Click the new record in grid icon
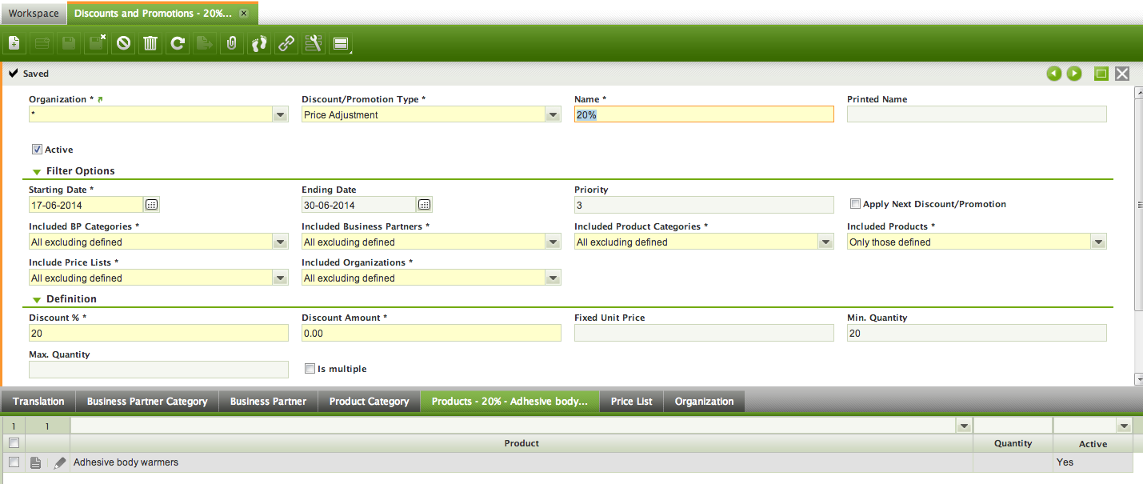Viewport: 1143px width, 484px height. point(42,43)
